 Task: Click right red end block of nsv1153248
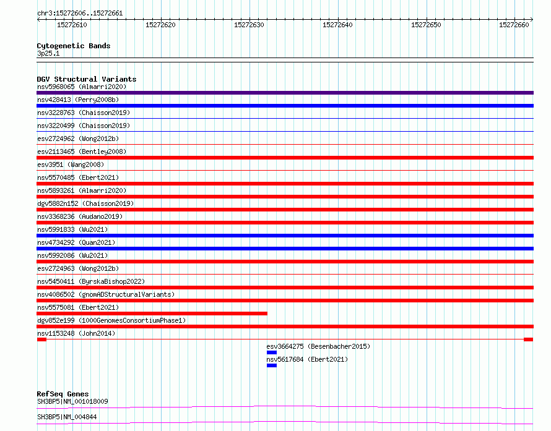point(529,339)
